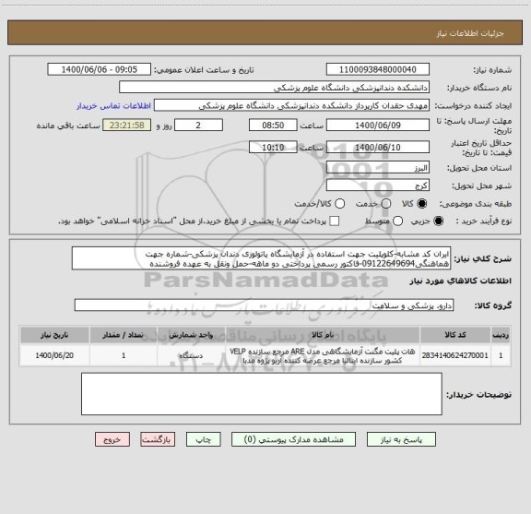Click the اطلاعات کالاهای مورد نیاز section heading
531x514 pixels.
461,281
